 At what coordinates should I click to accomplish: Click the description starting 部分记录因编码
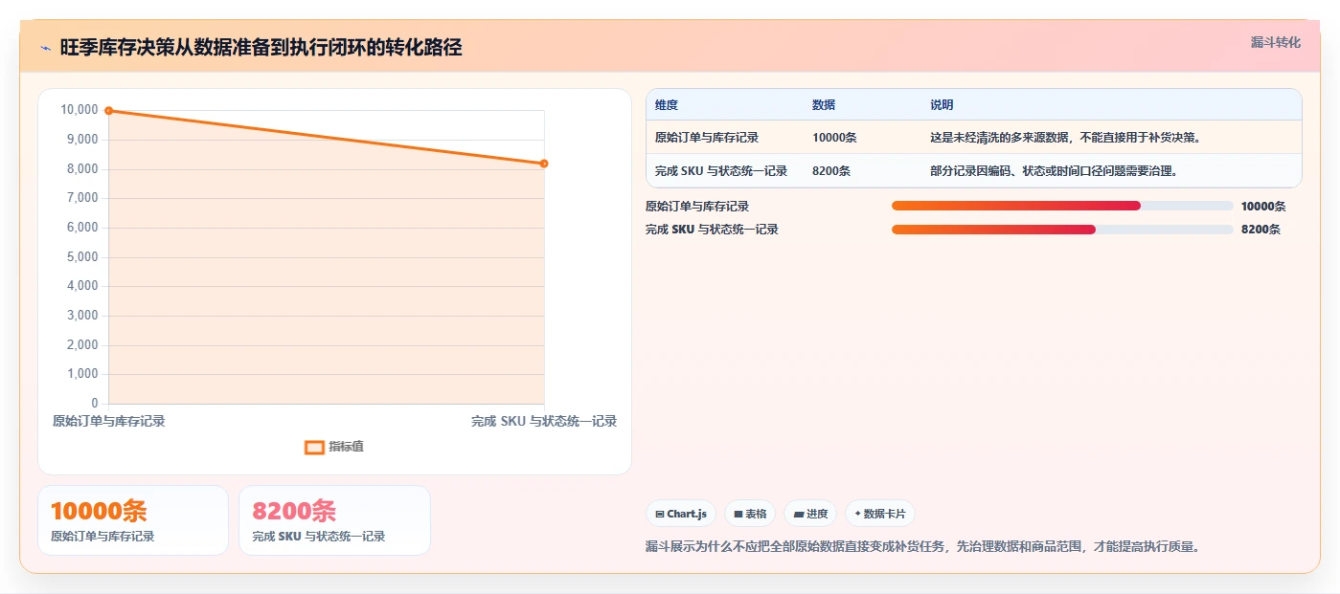[x=1054, y=171]
